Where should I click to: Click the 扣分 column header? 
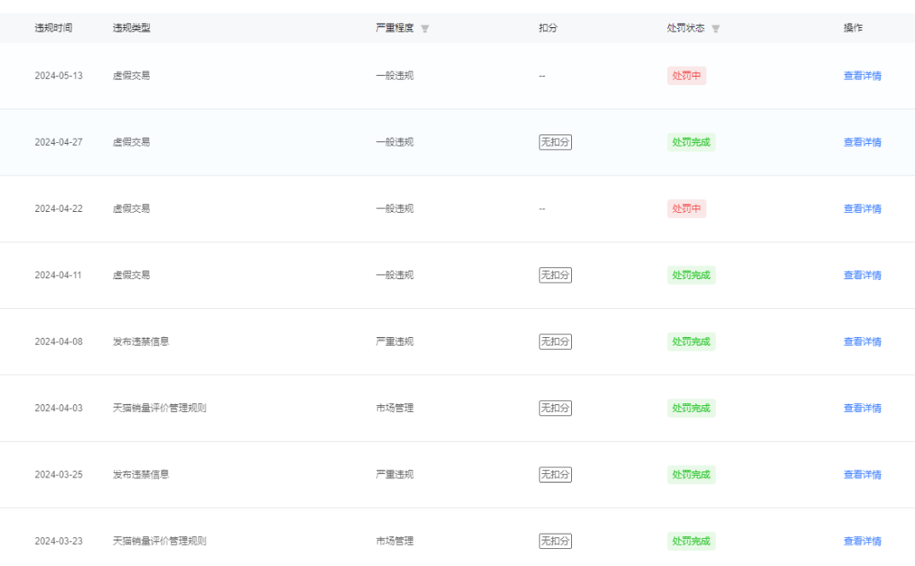point(547,28)
